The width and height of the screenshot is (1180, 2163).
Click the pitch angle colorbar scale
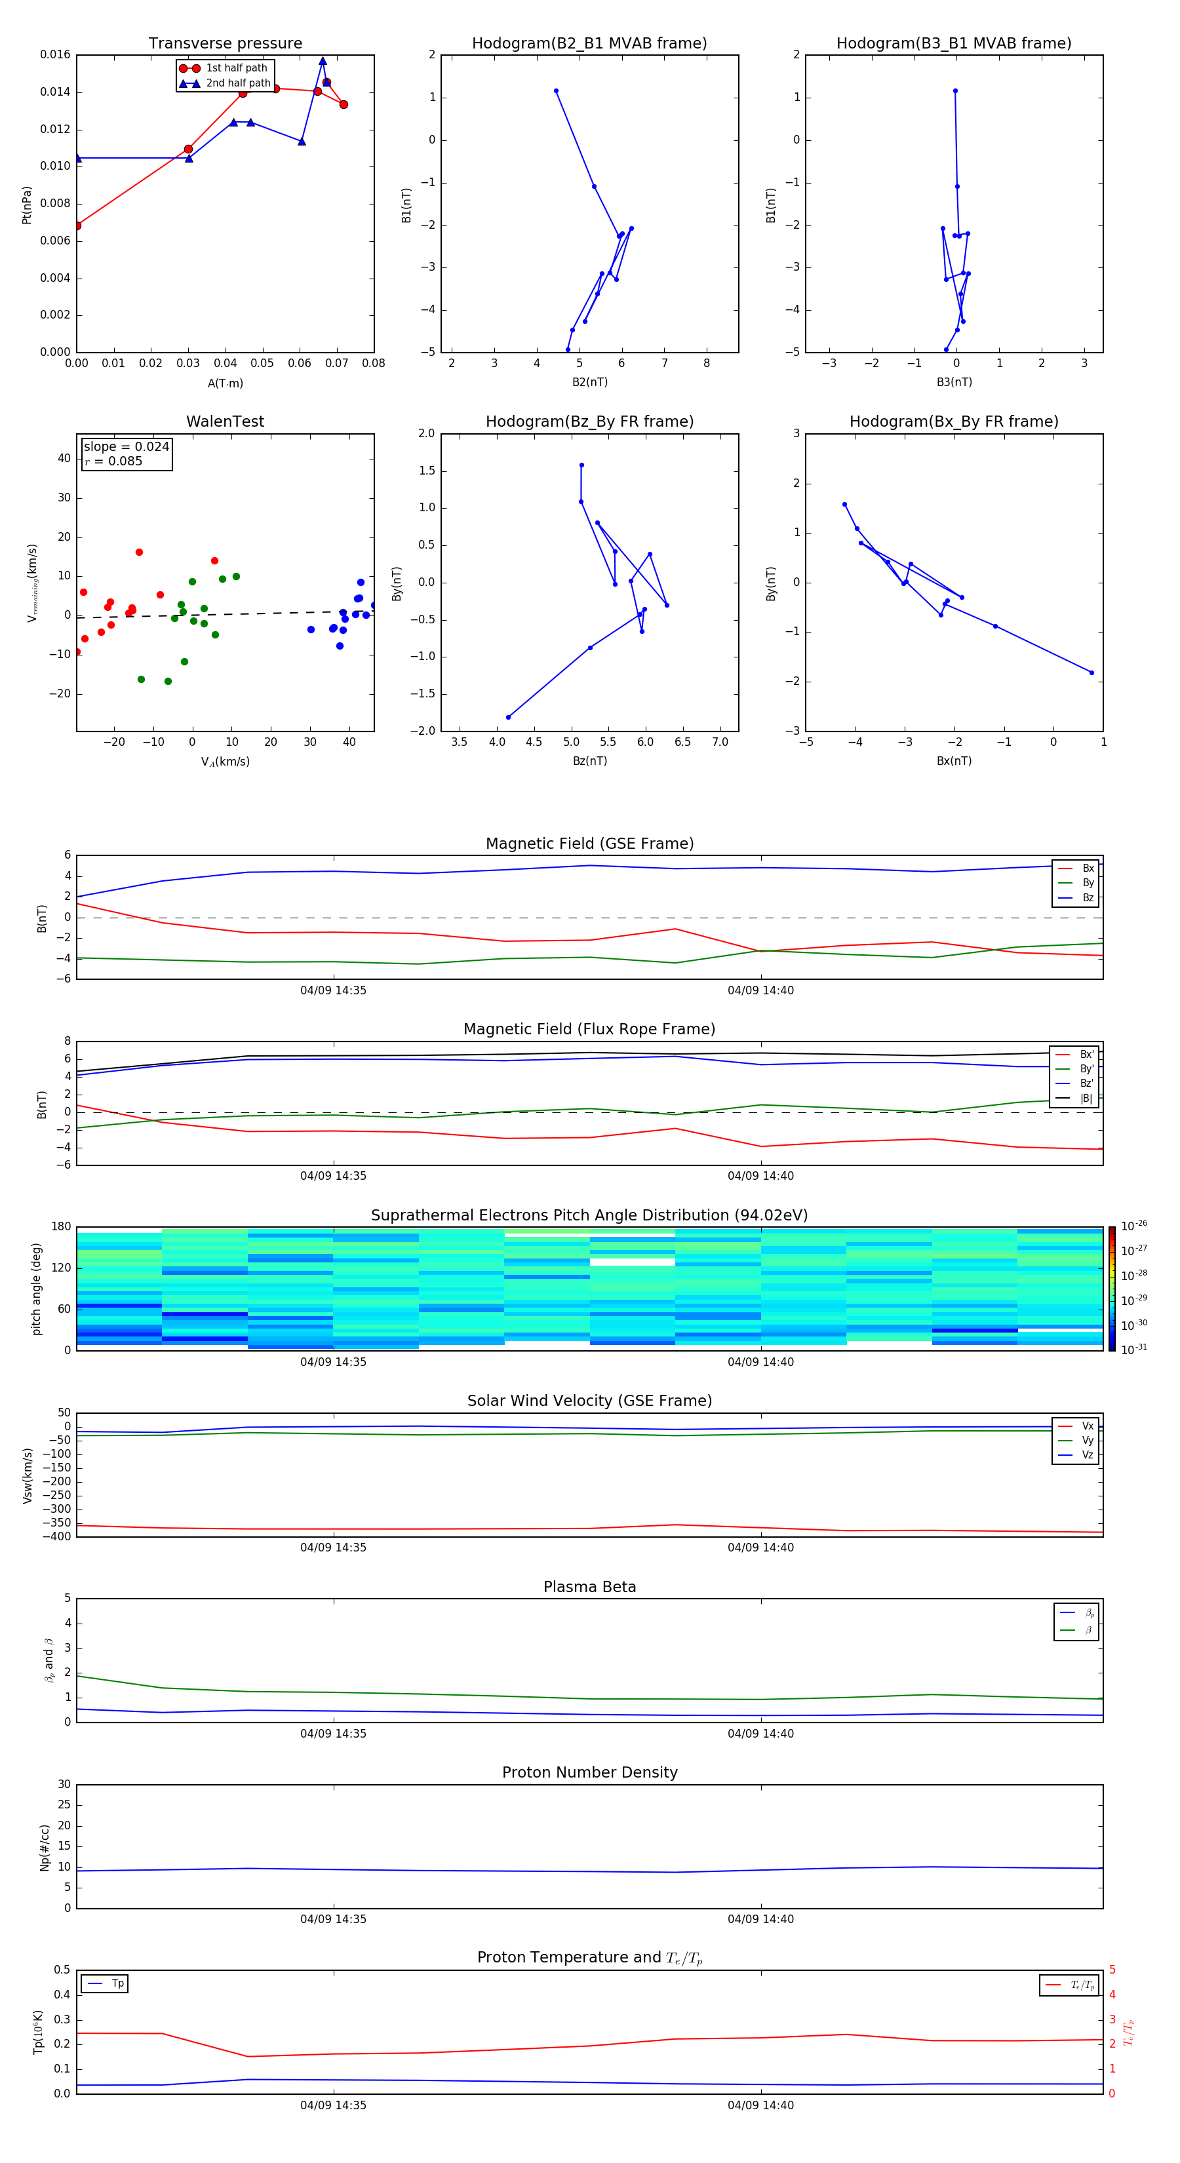(1112, 1289)
